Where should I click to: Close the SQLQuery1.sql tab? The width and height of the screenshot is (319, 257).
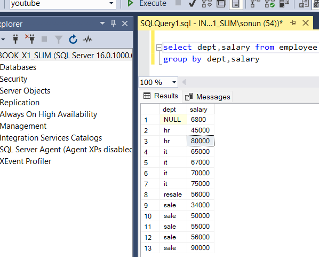point(306,23)
